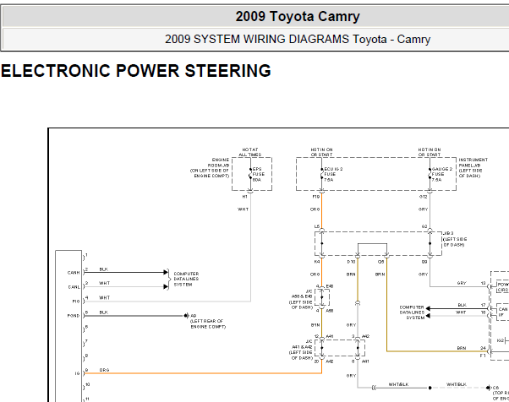Click the pin 17 label on CAN I/F
The height and width of the screenshot is (402, 509).
[x=483, y=305]
